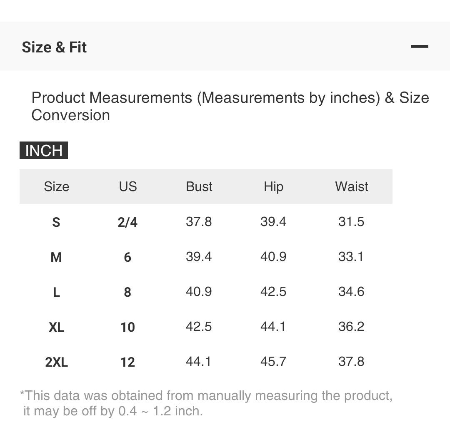Click the Hip column header

(273, 186)
